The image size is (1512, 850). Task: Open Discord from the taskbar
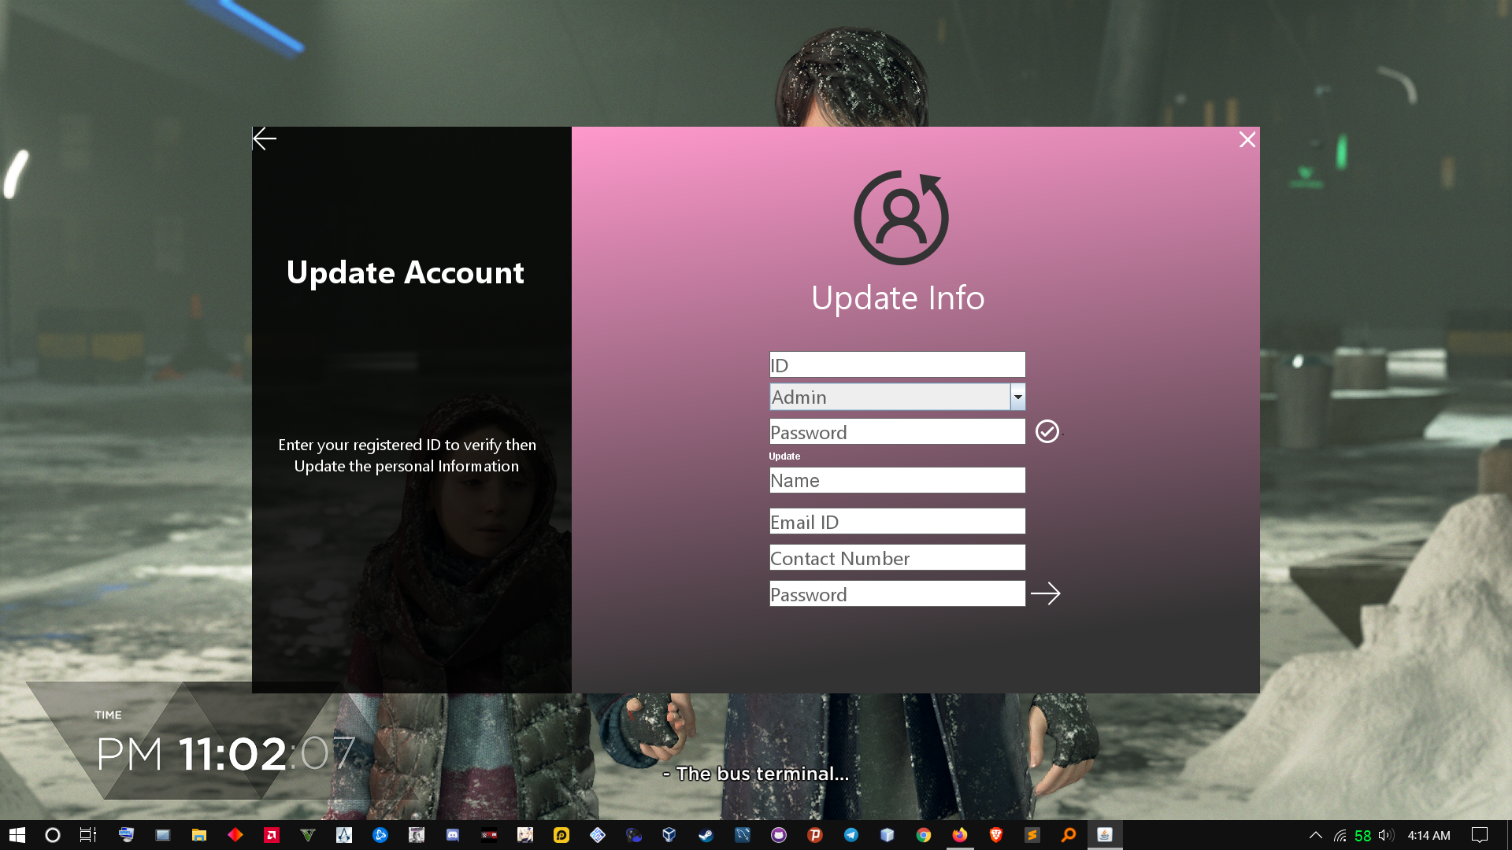point(453,835)
